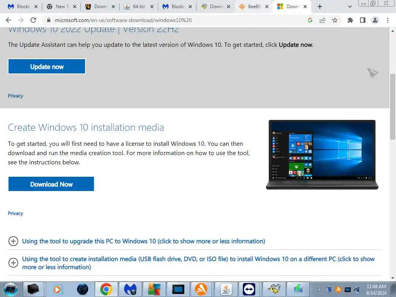This screenshot has width=396, height=297.
Task: Click the scrollbar up arrow
Action: [393, 31]
